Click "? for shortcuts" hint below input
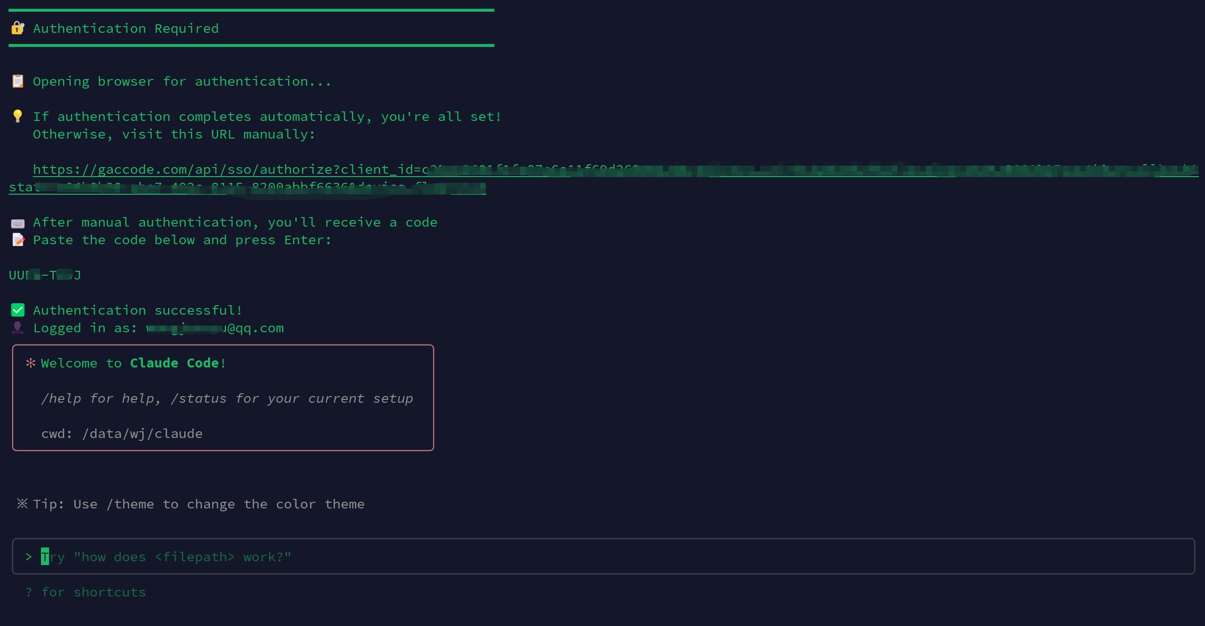The width and height of the screenshot is (1205, 626). click(86, 592)
